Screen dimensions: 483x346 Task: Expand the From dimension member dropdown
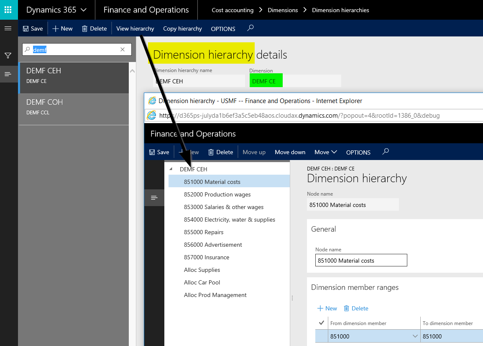[x=415, y=336]
